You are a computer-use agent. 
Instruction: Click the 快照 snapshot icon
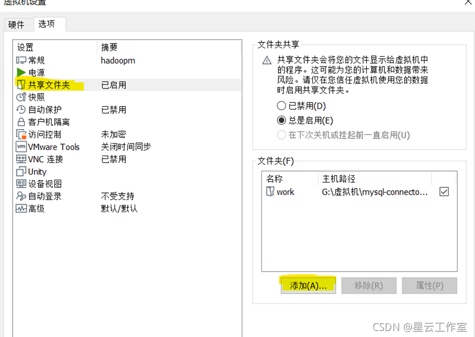point(21,97)
